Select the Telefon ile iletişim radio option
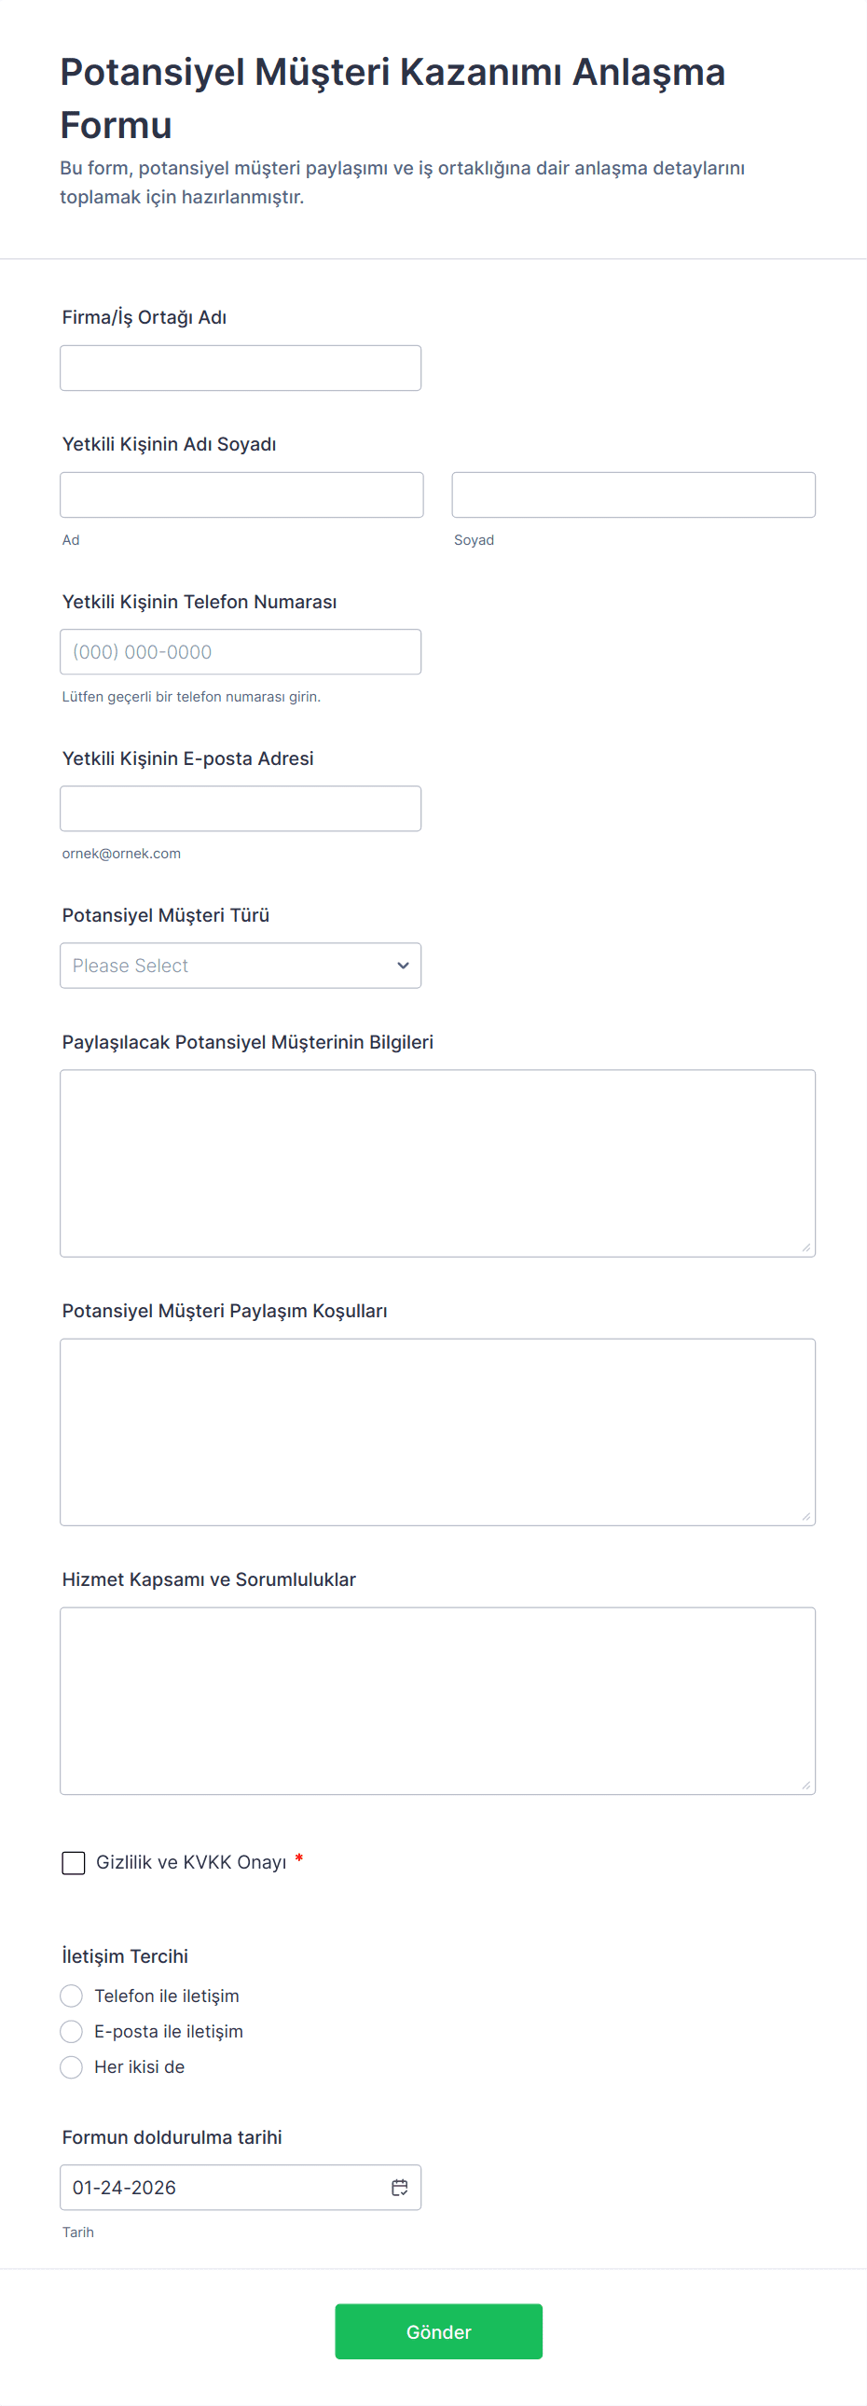The height and width of the screenshot is (2406, 867). point(72,1996)
